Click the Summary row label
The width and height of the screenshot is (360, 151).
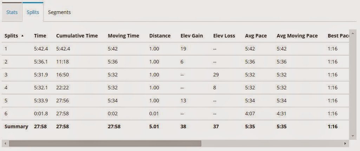click(x=16, y=126)
